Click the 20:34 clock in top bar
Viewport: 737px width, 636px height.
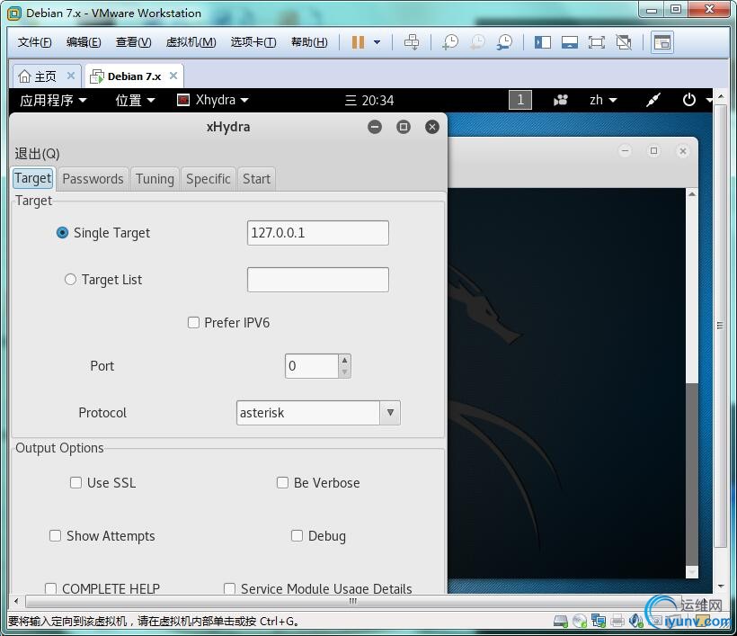tap(370, 100)
